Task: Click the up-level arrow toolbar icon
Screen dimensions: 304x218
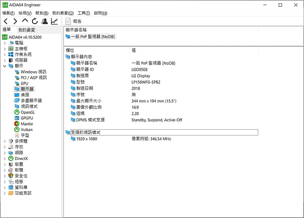Action: (x=25, y=21)
